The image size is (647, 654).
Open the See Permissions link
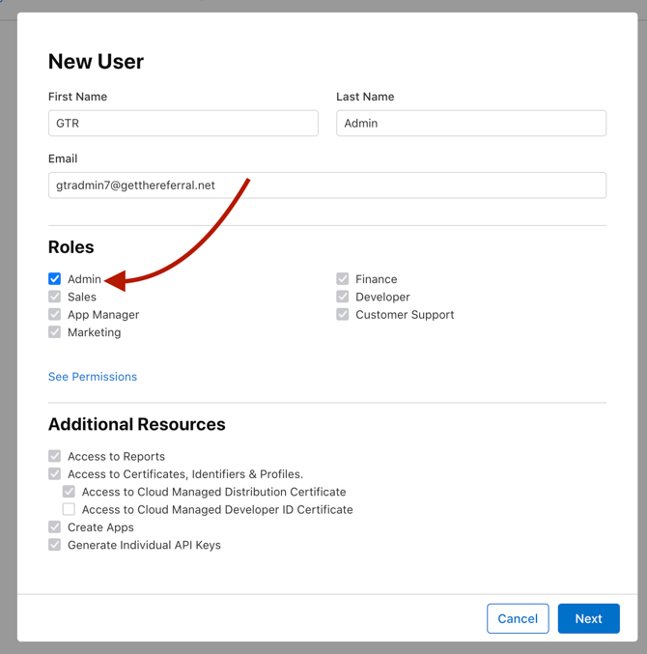click(93, 377)
